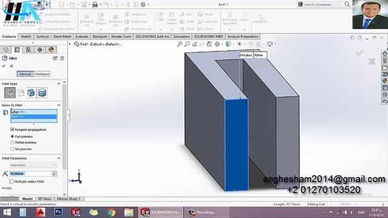
Task: Click the radius value input field 10.00mm
Action: 30,174
